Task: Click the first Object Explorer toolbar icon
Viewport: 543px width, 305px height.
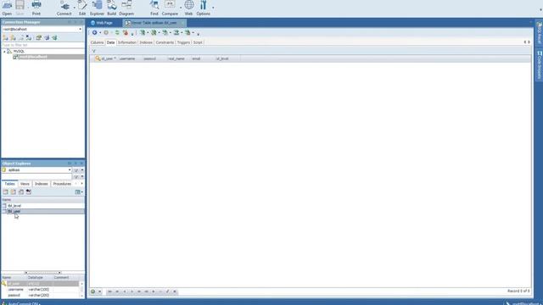Action: pyautogui.click(x=6, y=192)
